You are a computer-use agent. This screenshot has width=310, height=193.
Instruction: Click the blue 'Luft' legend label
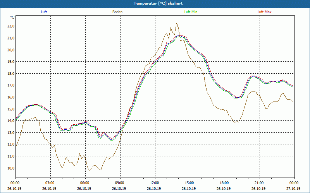pyautogui.click(x=44, y=12)
